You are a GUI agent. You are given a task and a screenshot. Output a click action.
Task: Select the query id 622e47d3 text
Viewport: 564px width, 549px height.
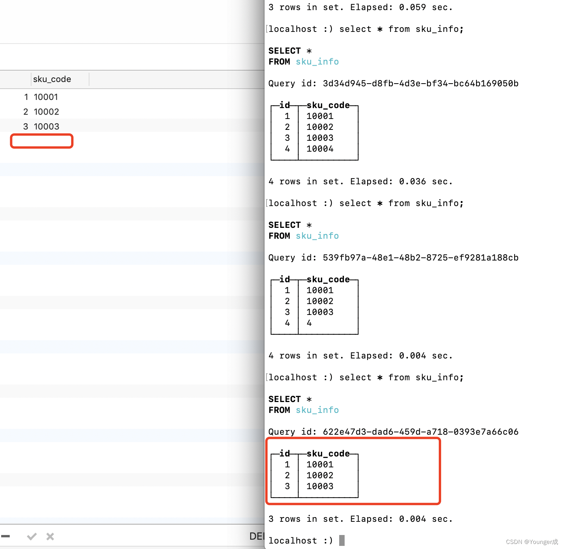420,432
